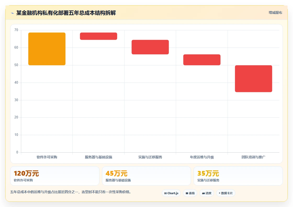293x207 pixels.
Task: Click the 增减瀑布 label in the header
Action: point(275,13)
